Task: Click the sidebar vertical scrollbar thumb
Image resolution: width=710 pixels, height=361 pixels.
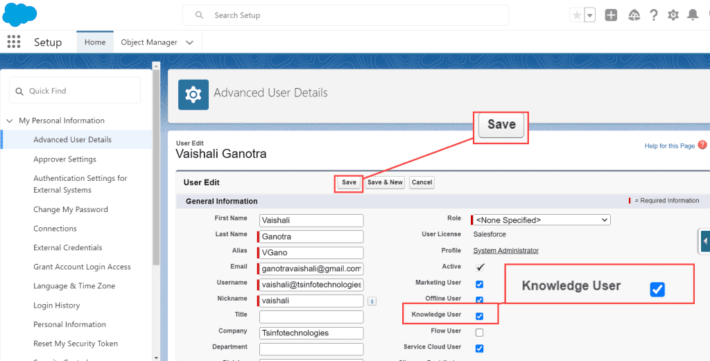Action: pyautogui.click(x=156, y=168)
